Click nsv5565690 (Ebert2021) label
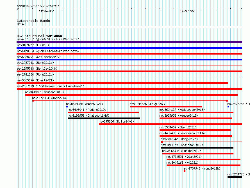 pos(35,80)
